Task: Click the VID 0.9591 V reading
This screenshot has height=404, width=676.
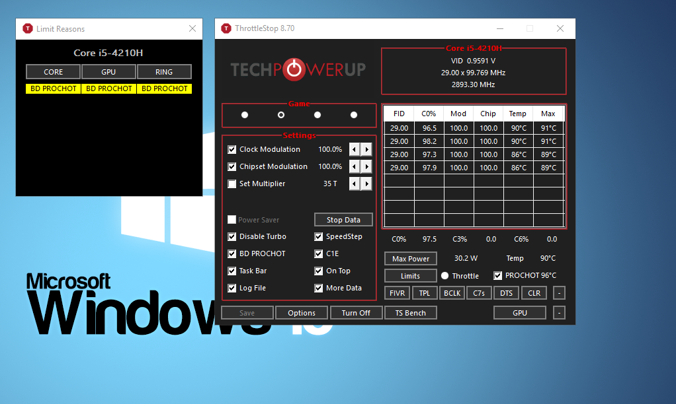Action: (474, 61)
